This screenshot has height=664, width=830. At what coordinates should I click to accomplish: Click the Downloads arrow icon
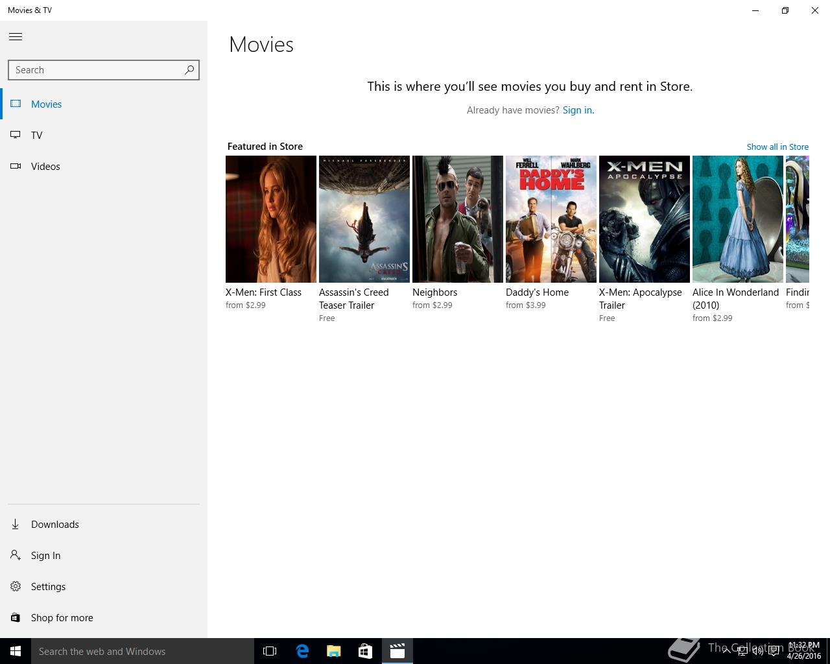coord(16,524)
